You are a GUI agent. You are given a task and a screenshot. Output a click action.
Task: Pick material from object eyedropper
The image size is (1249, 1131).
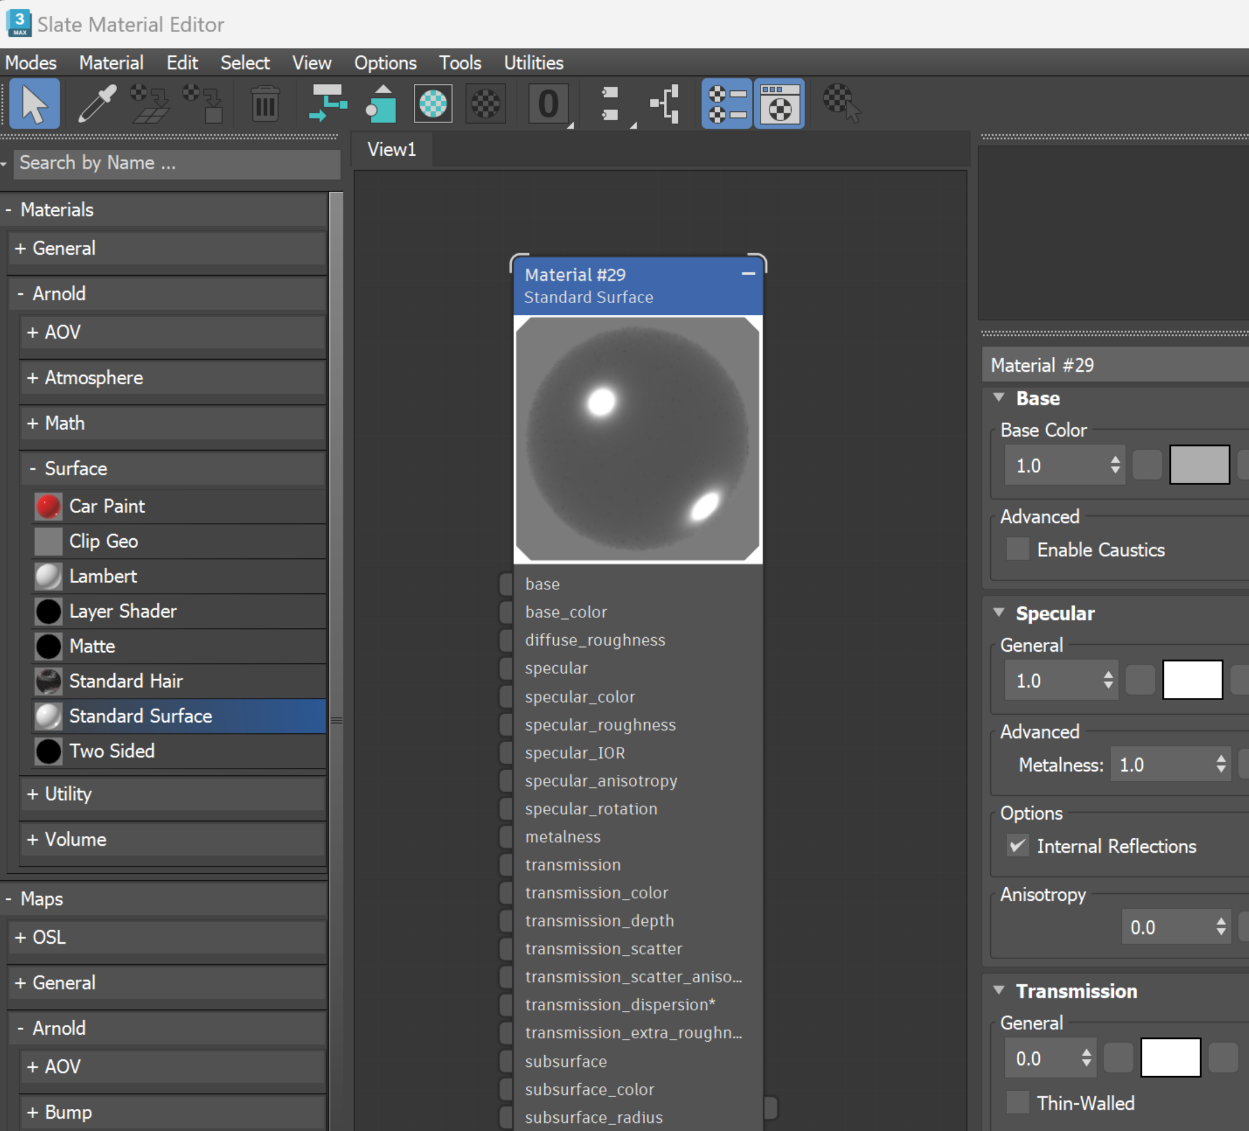pos(97,104)
